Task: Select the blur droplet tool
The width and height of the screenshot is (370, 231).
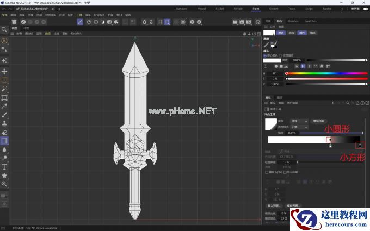Action: click(x=4, y=149)
